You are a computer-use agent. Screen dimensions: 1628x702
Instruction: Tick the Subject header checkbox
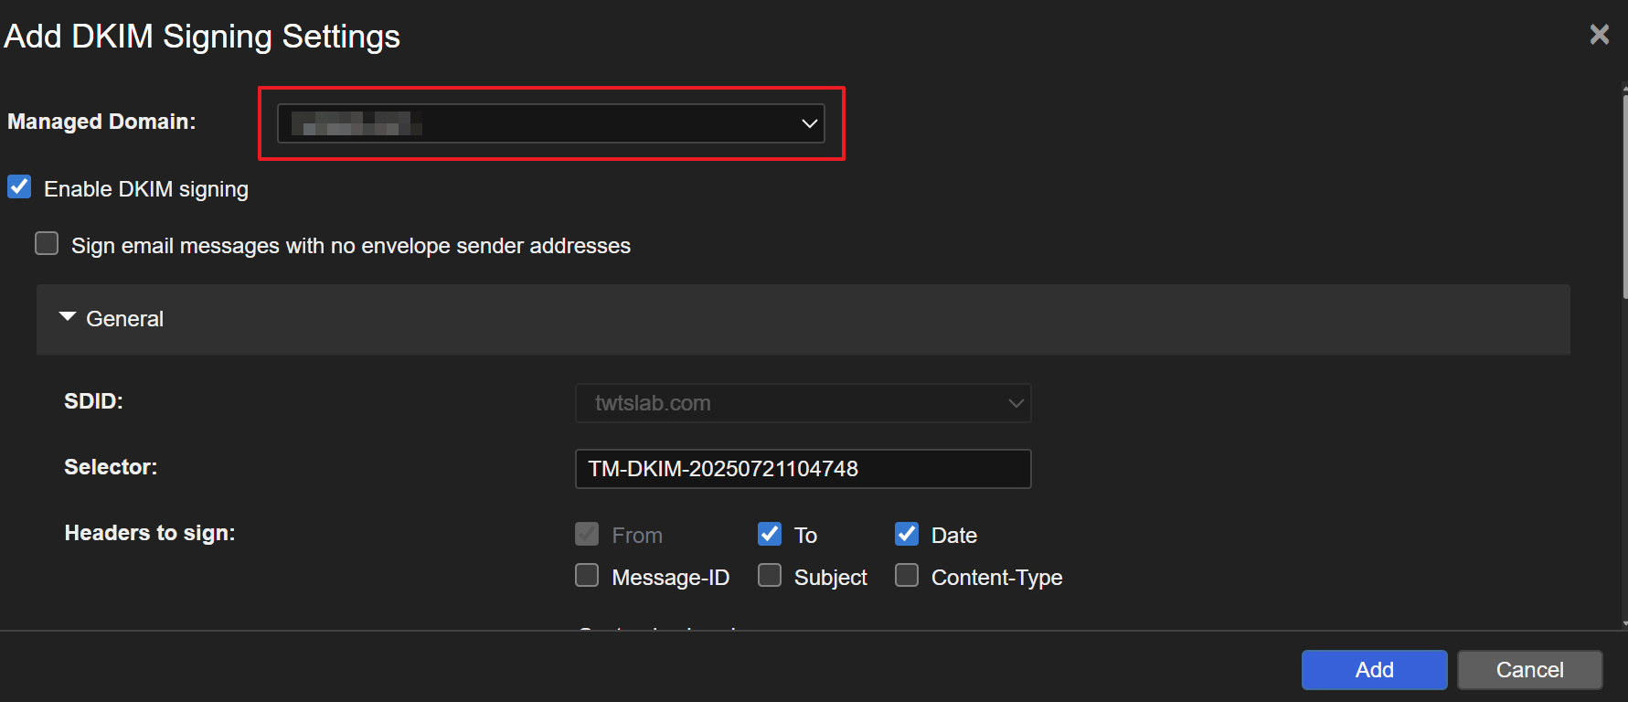point(770,576)
